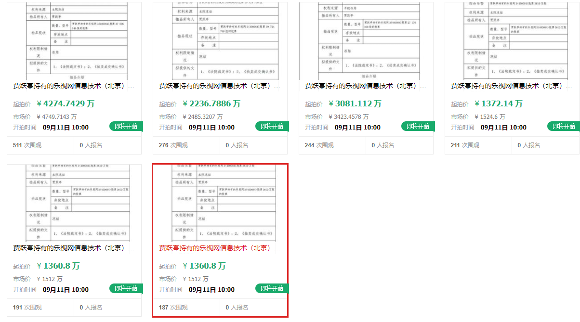Click 0 人报名 beside the 191 次围观 count
The height and width of the screenshot is (322, 580).
click(x=91, y=308)
